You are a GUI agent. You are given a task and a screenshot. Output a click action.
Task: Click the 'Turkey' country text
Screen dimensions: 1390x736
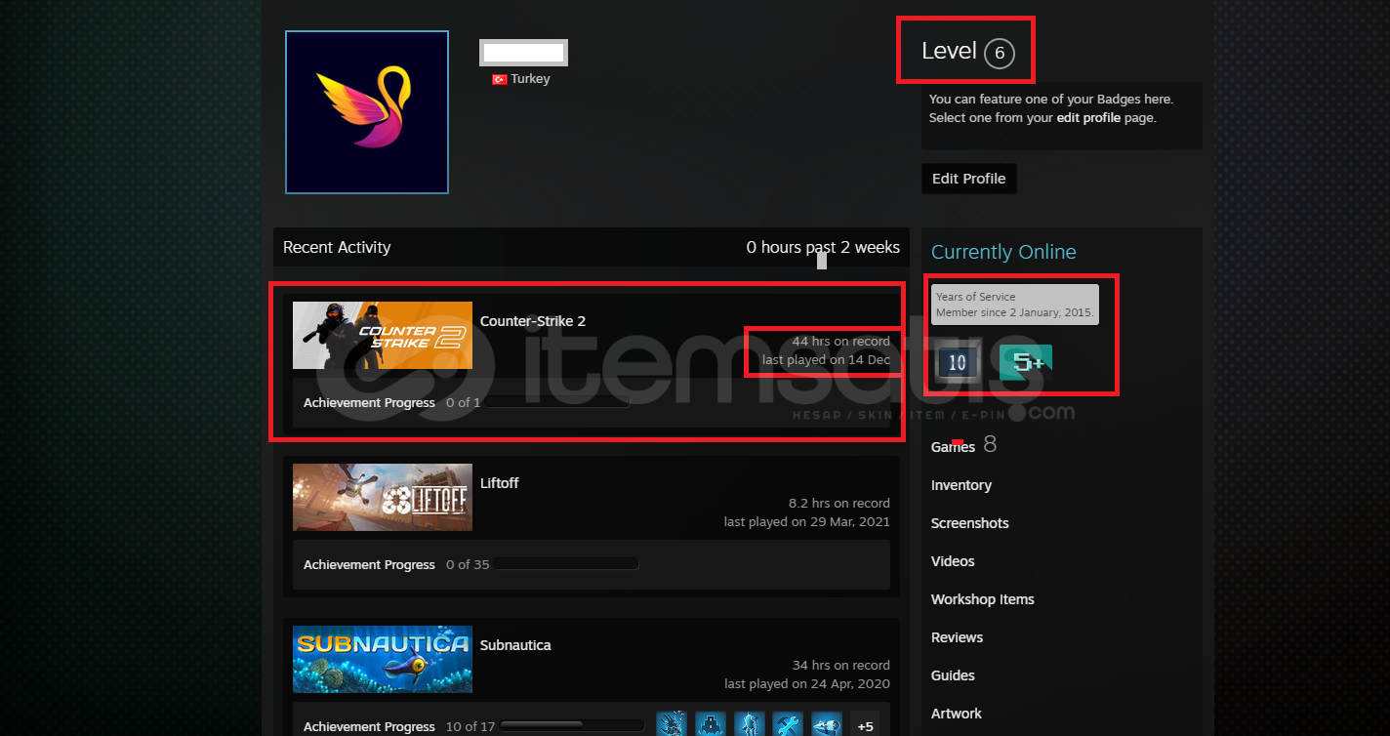coord(530,79)
